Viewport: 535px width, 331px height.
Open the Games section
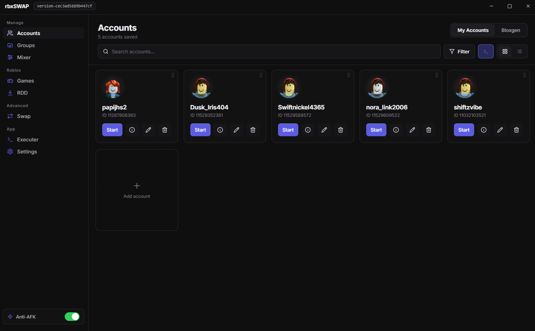43,81
